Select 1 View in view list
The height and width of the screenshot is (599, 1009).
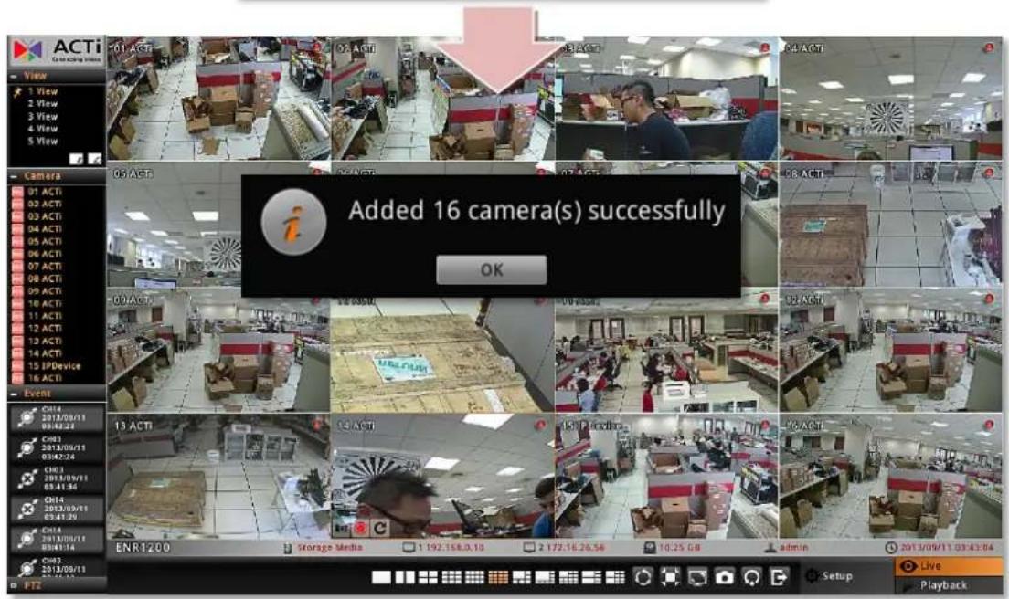[x=42, y=92]
